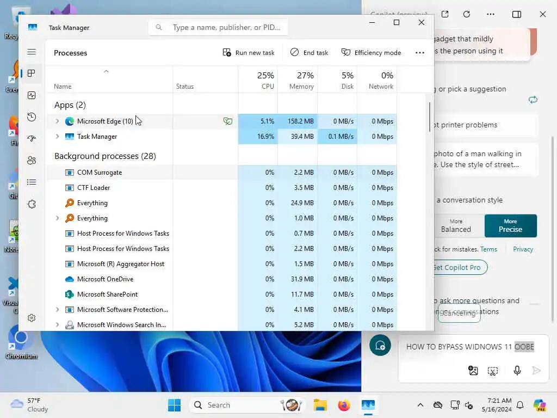The width and height of the screenshot is (557, 418).
Task: Click the Efficiency mode button
Action: coord(371,53)
